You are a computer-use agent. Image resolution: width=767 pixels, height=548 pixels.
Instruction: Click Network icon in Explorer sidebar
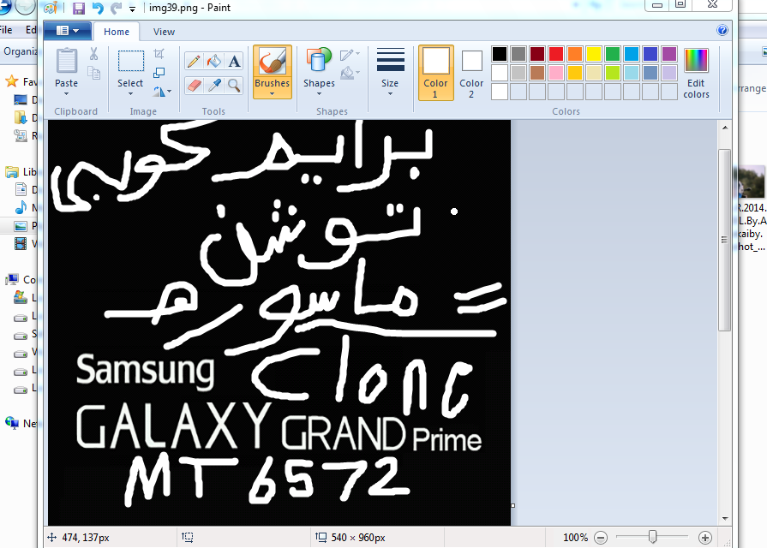[12, 423]
